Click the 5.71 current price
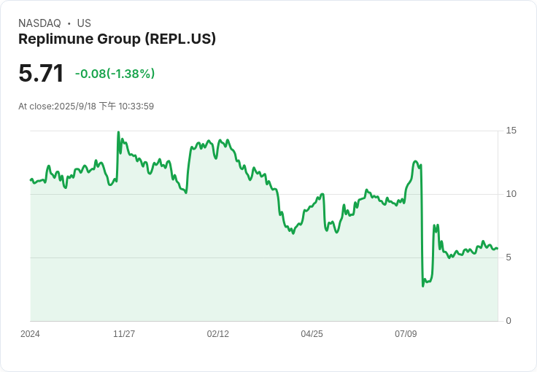 pyautogui.click(x=41, y=74)
